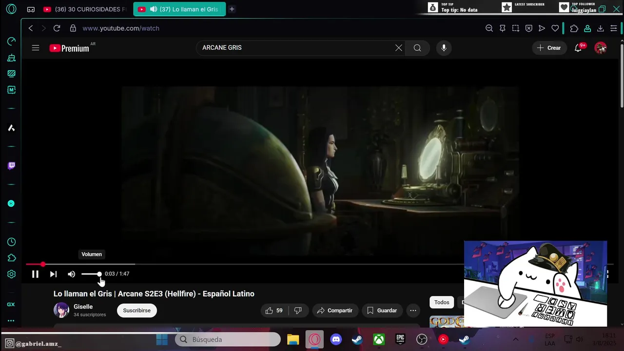The height and width of the screenshot is (351, 624).
Task: Run search with the magnifier button
Action: [x=417, y=48]
